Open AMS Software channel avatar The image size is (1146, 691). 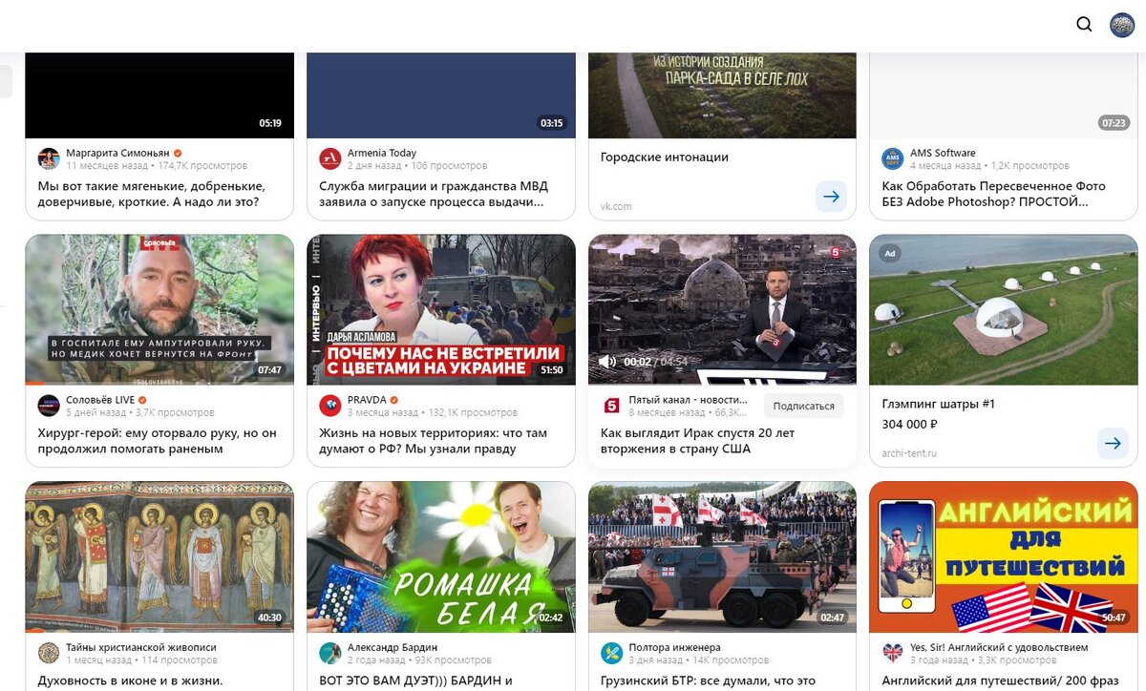coord(893,158)
